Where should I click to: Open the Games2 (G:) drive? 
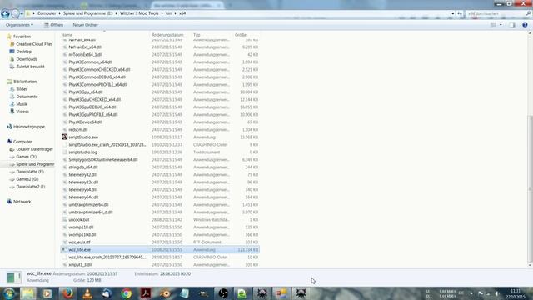pyautogui.click(x=27, y=179)
